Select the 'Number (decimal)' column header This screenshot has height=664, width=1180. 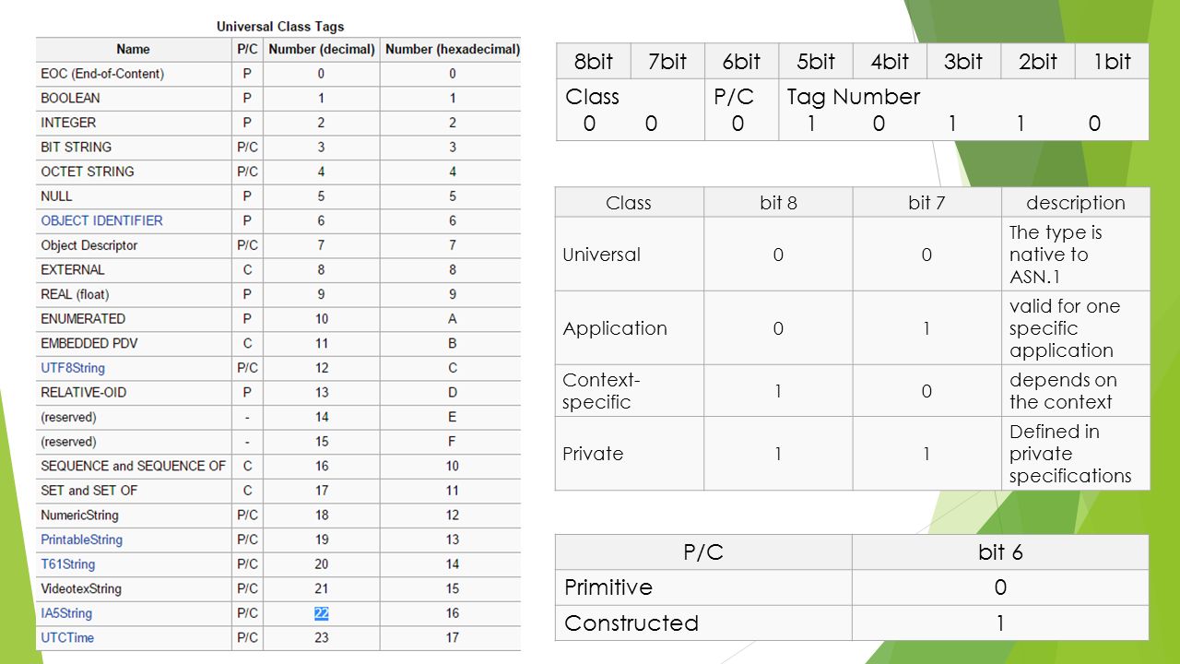pyautogui.click(x=322, y=49)
